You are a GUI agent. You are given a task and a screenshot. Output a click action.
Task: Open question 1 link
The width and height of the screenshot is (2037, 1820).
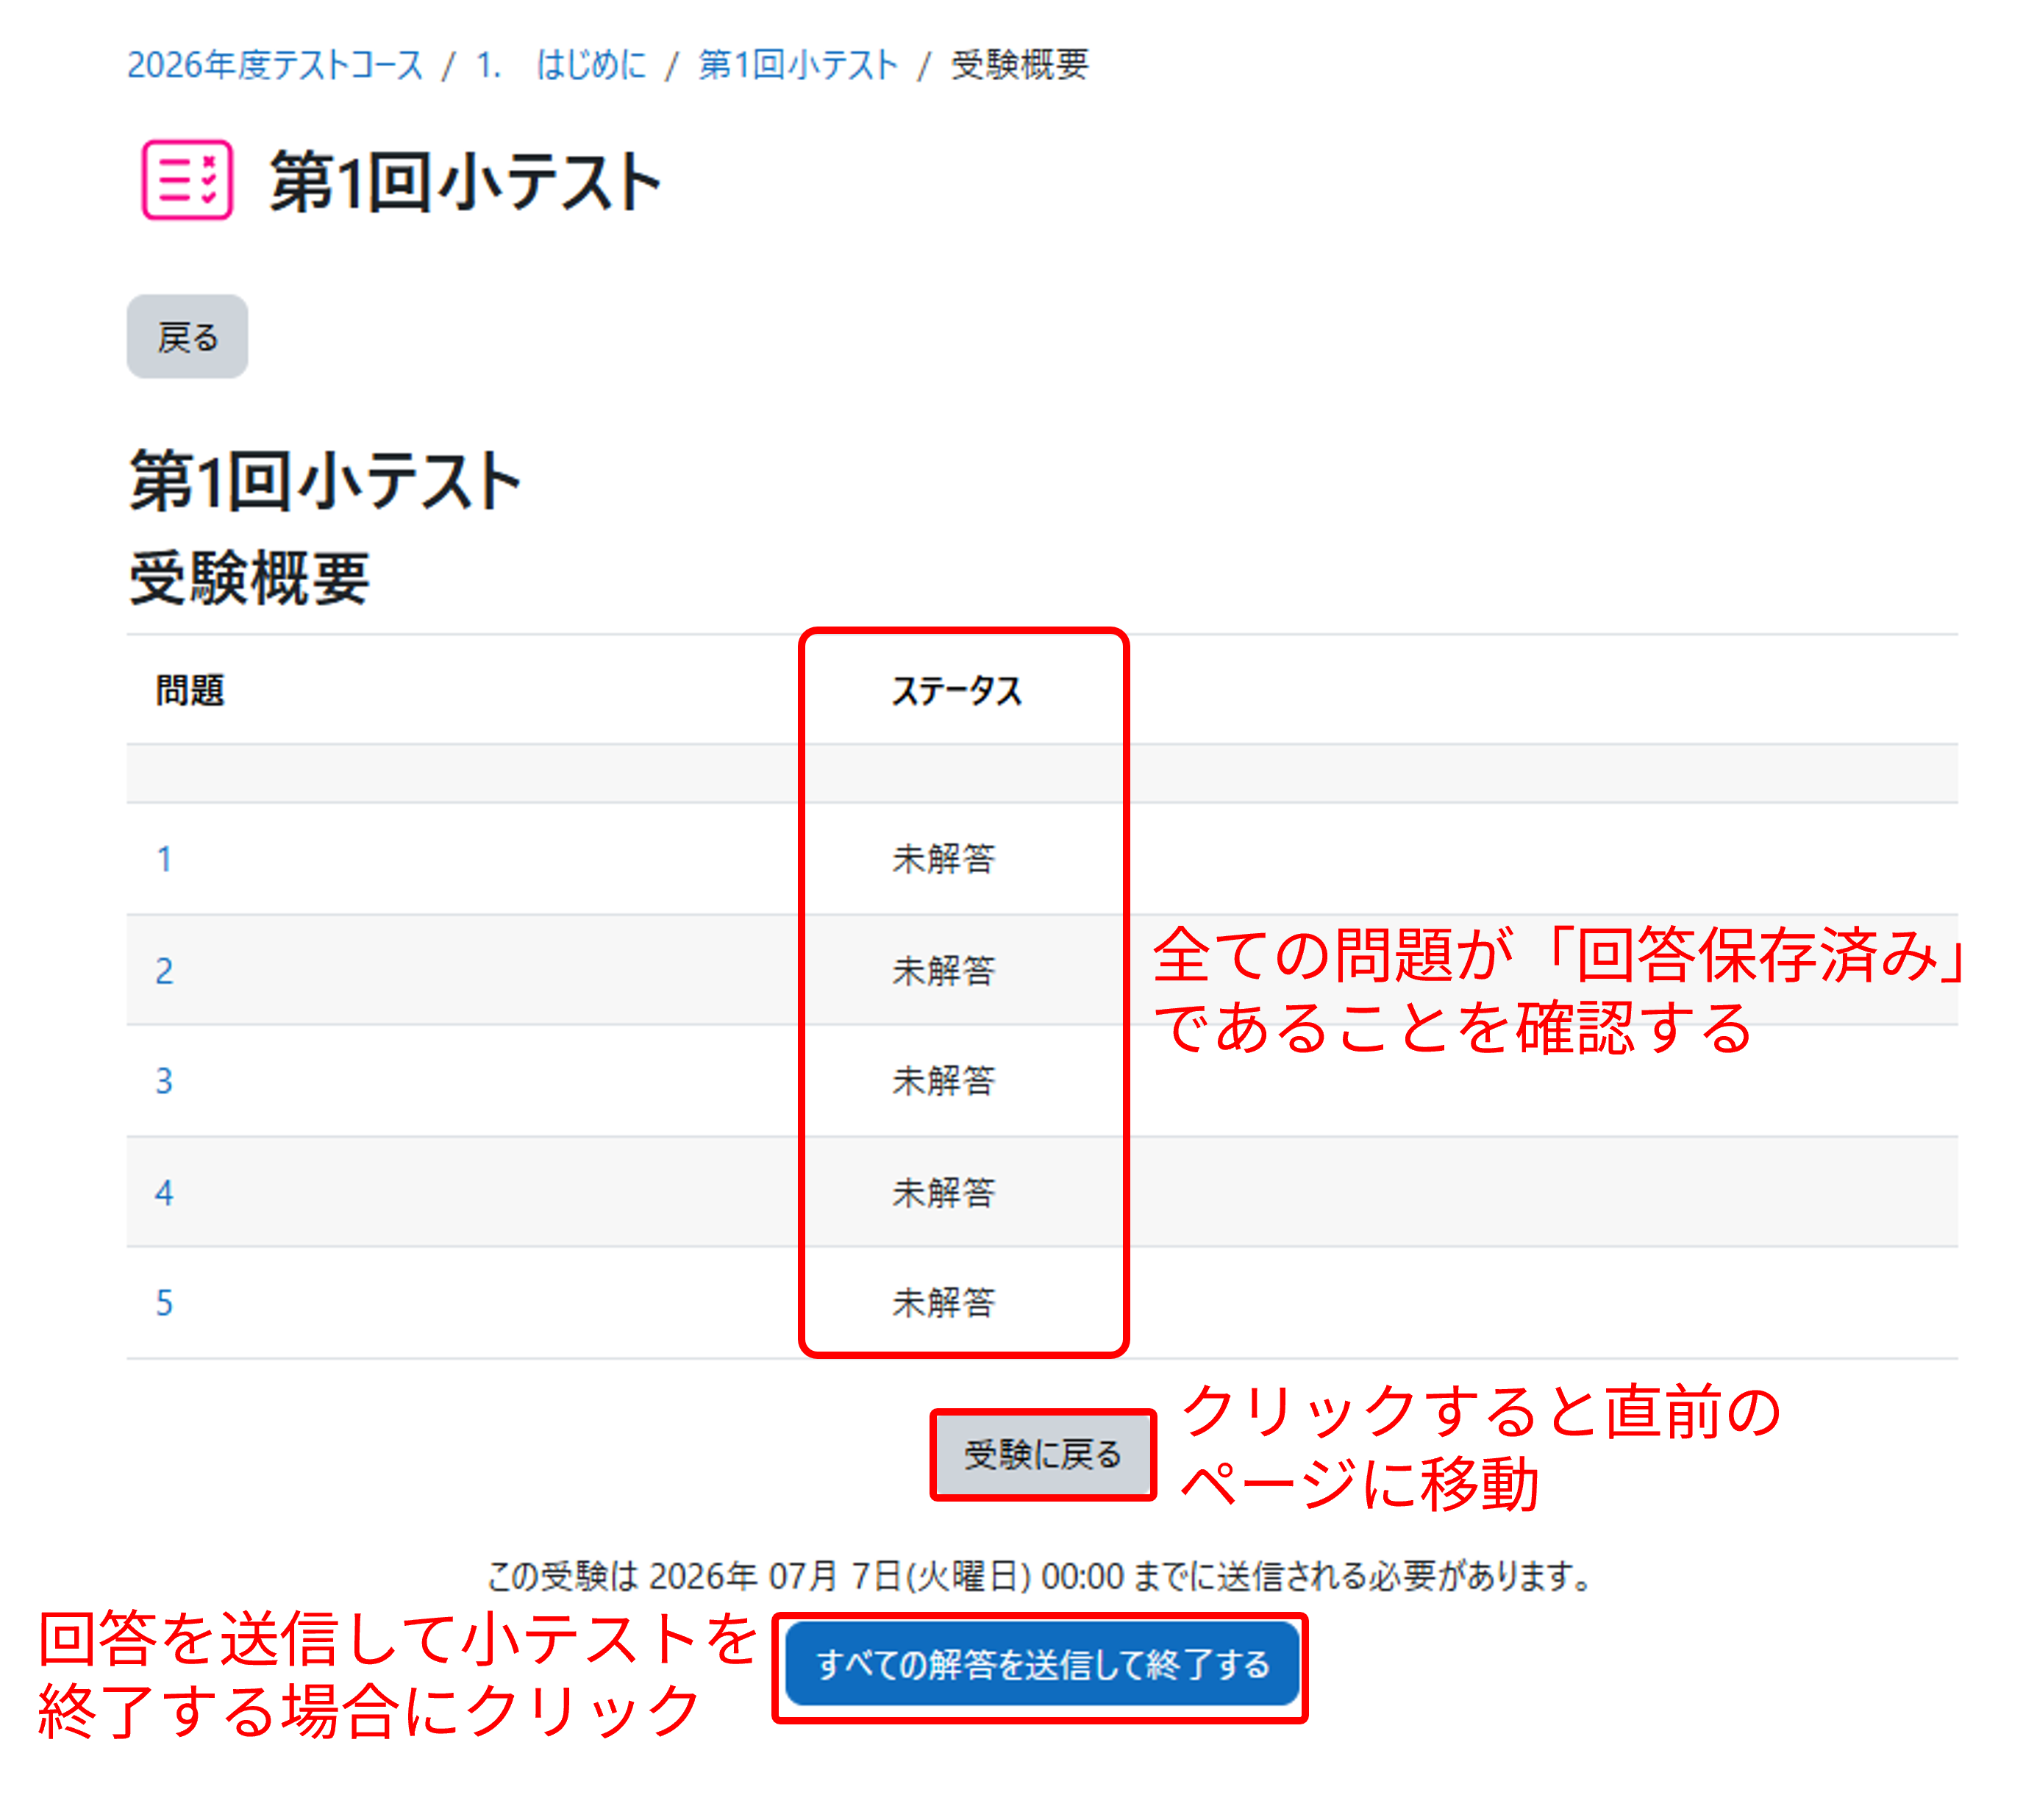point(165,859)
